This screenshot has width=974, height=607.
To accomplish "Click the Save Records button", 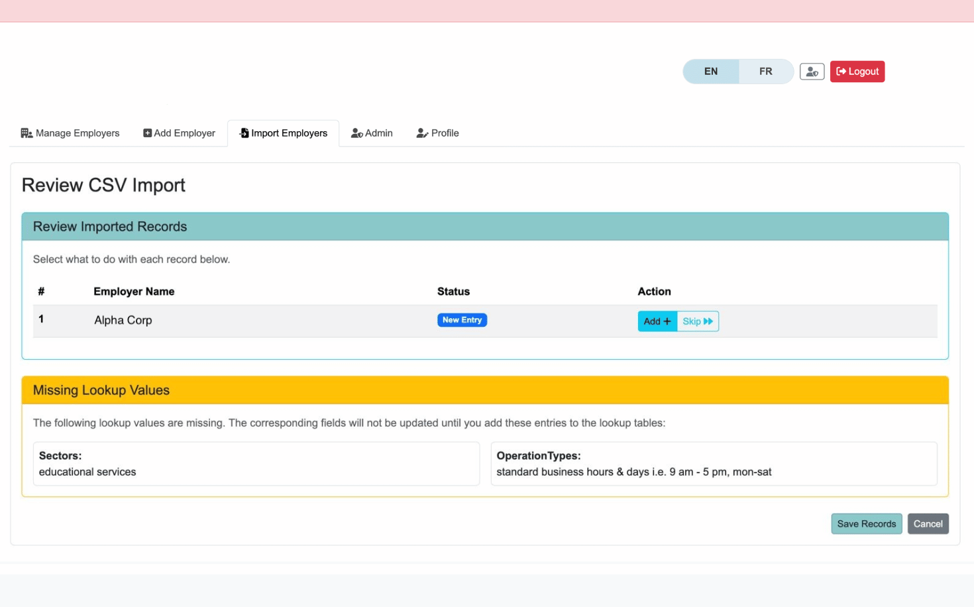I will [866, 524].
